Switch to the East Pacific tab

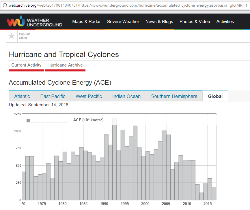point(53,96)
